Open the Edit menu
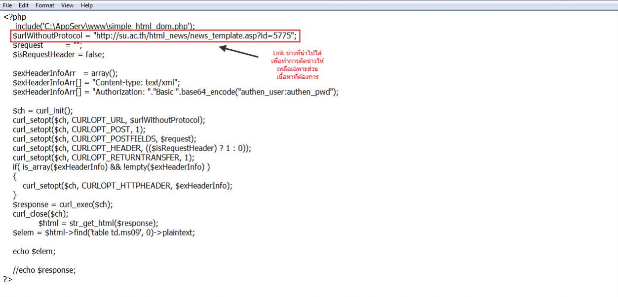The image size is (618, 297). pos(24,5)
